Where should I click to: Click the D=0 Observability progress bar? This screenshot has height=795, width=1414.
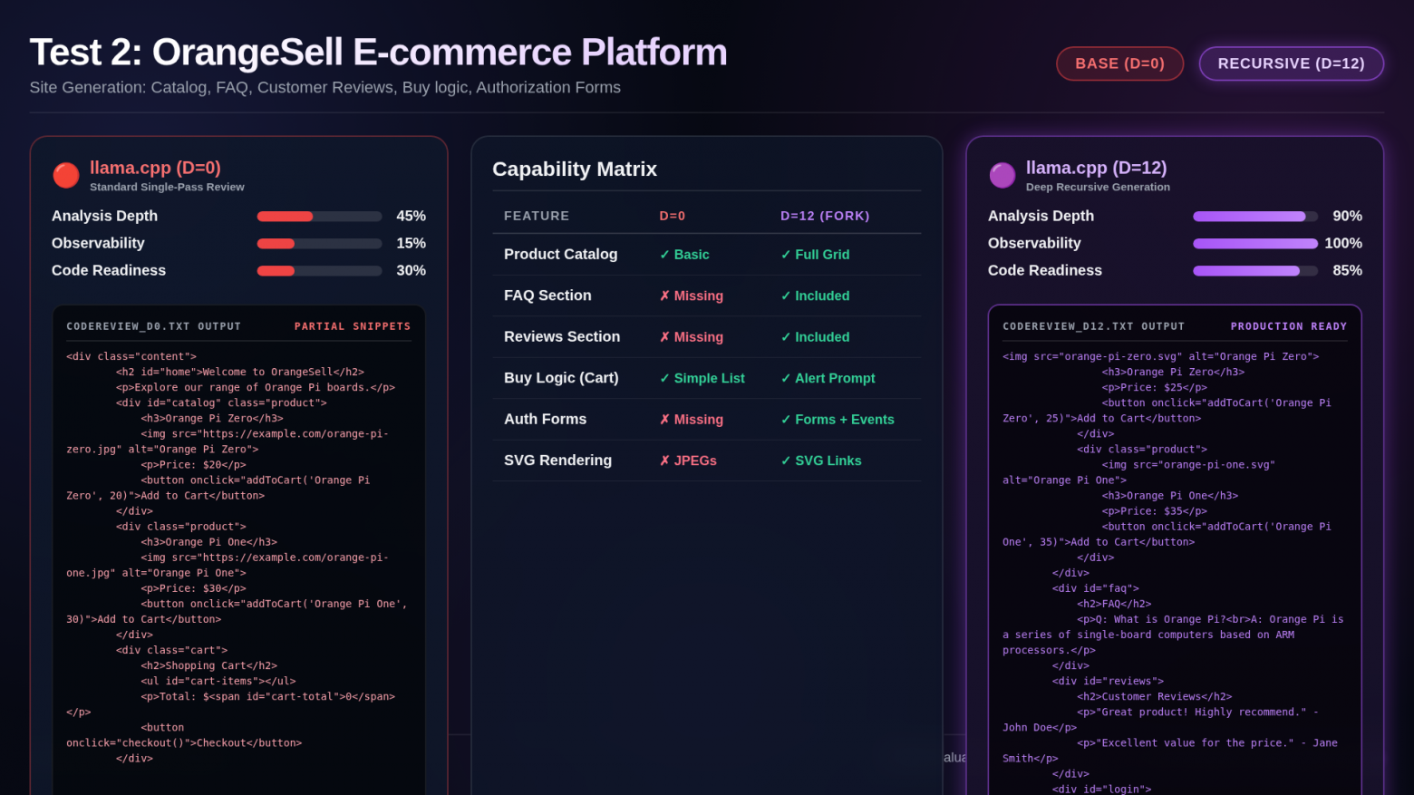319,244
